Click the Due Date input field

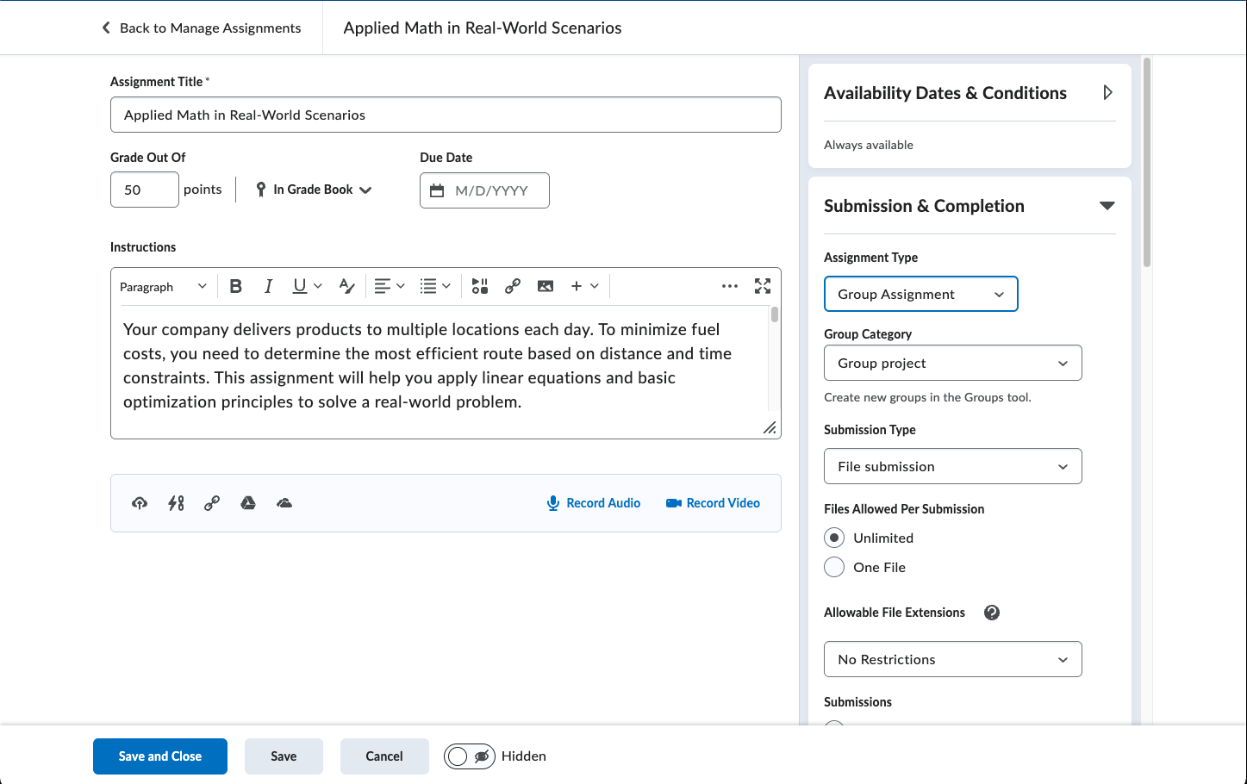pyautogui.click(x=490, y=190)
